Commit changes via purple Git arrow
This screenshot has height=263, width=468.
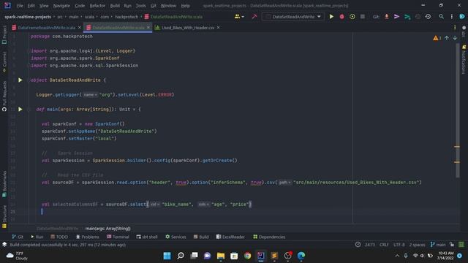(x=396, y=17)
